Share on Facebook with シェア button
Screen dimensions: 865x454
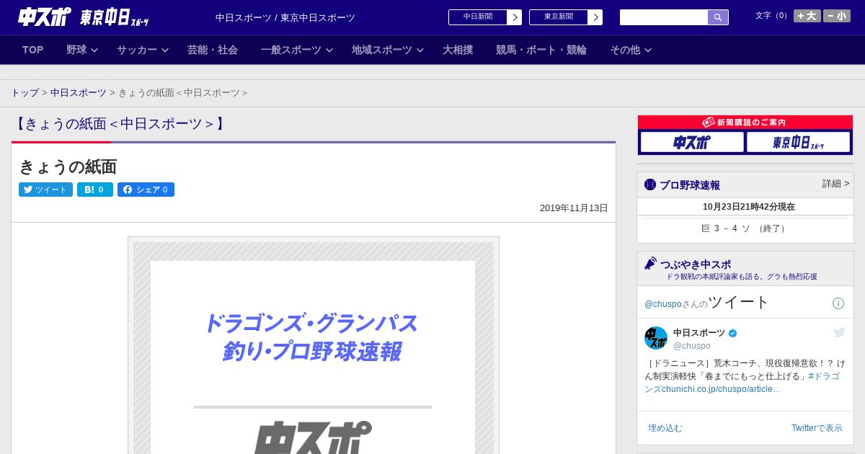(x=146, y=190)
